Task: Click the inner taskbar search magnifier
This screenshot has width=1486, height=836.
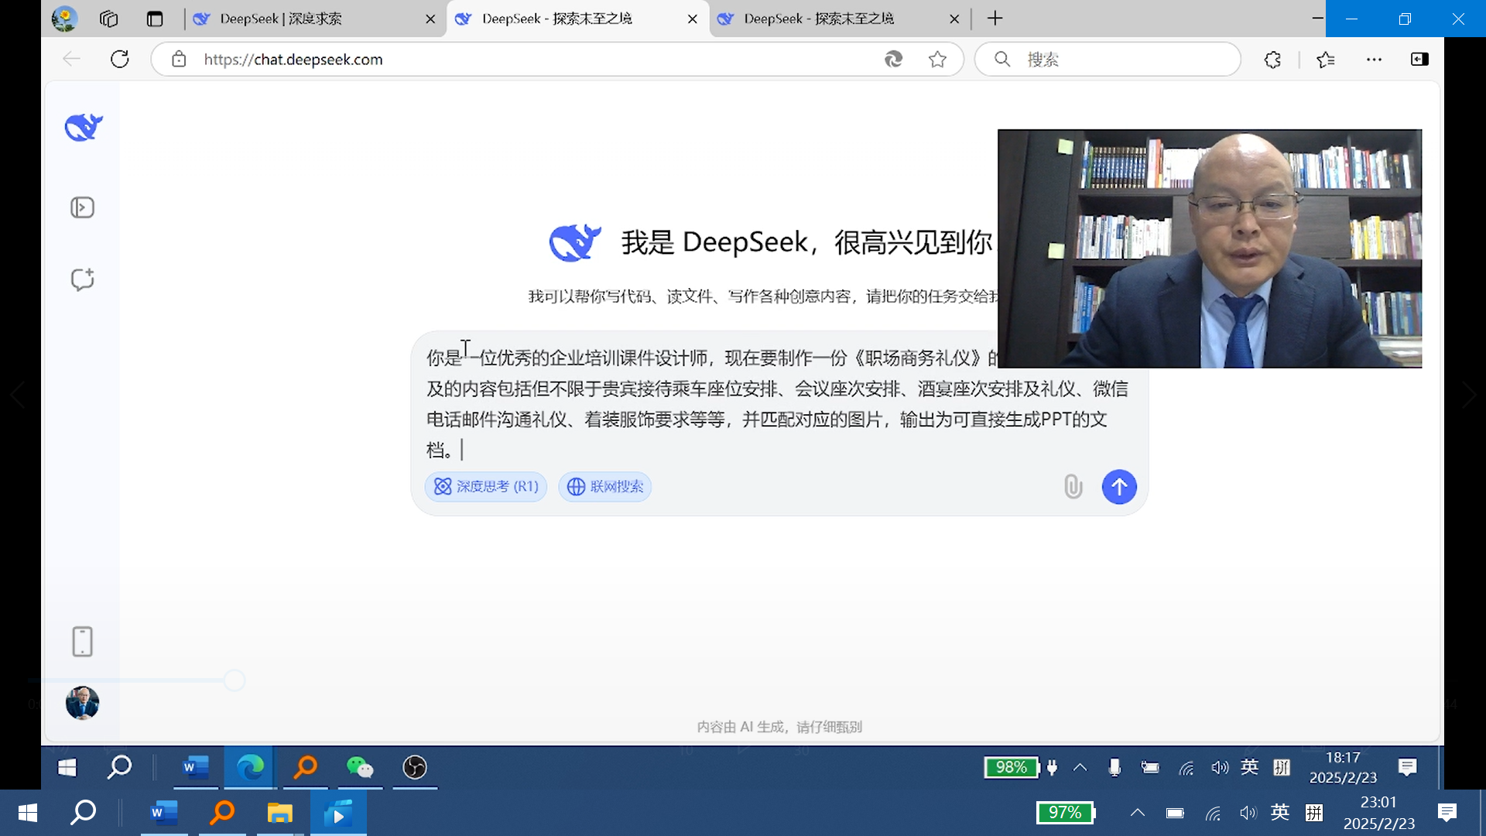Action: (119, 767)
